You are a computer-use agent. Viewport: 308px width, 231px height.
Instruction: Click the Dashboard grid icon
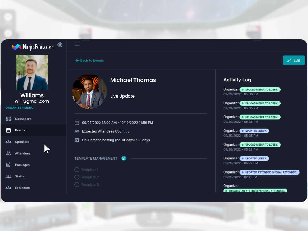pos(8,119)
